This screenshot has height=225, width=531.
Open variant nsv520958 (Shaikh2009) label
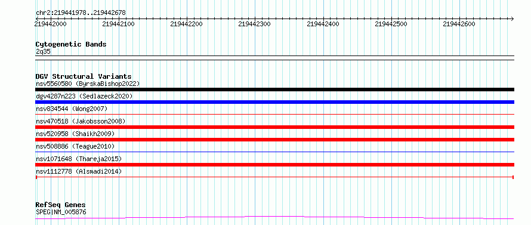tap(75, 134)
